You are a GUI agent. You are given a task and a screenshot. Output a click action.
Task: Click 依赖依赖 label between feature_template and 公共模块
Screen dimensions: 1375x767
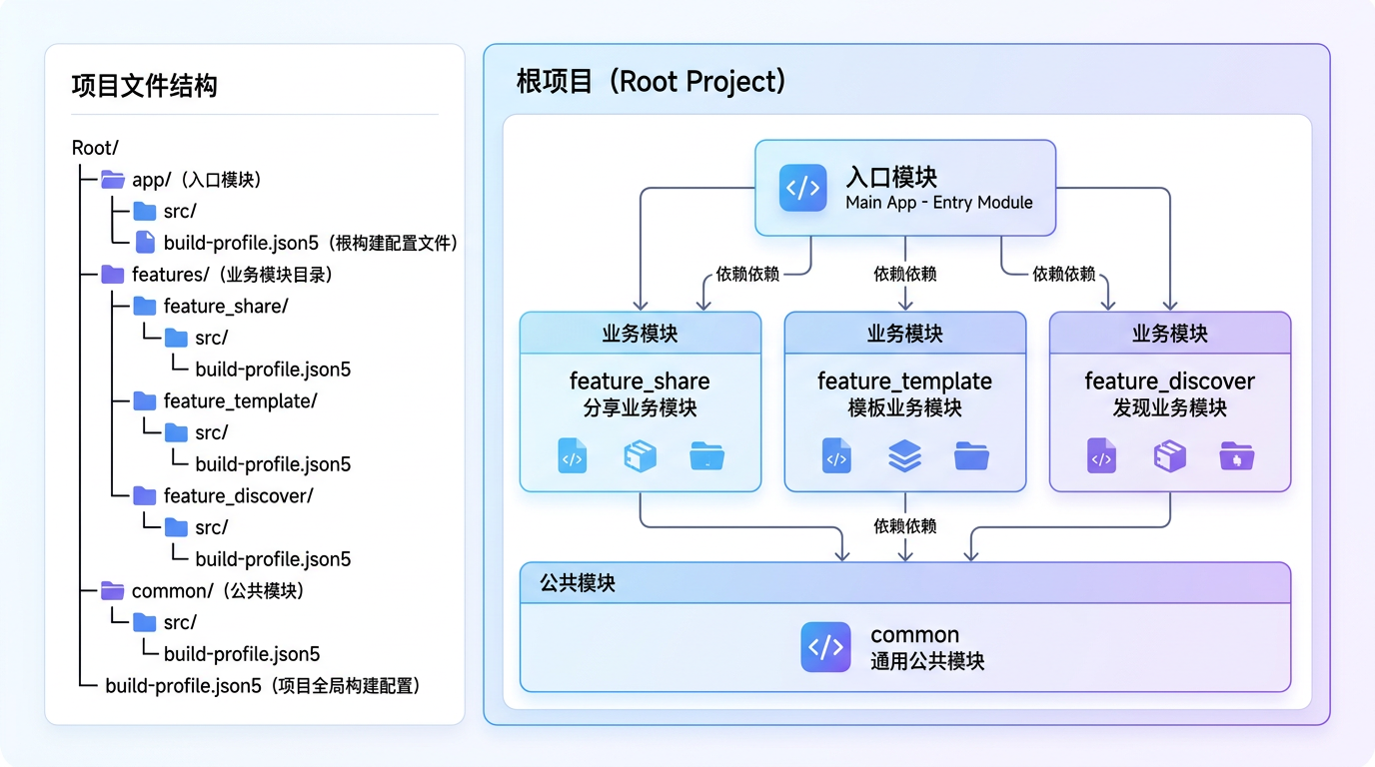click(905, 526)
